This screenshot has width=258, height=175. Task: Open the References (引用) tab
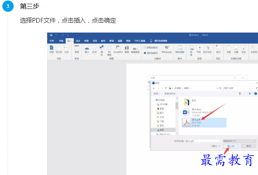pyautogui.click(x=95, y=41)
